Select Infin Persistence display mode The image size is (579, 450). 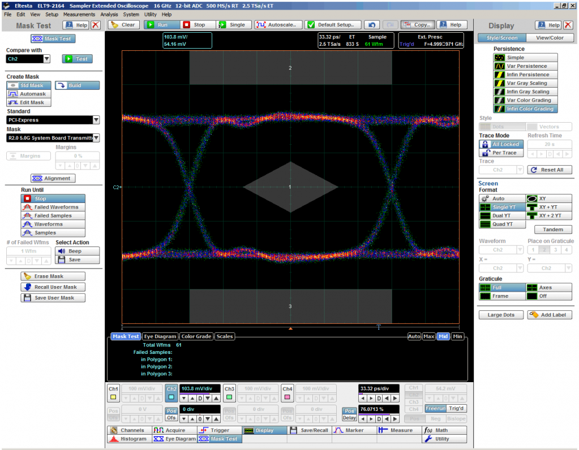coord(525,75)
